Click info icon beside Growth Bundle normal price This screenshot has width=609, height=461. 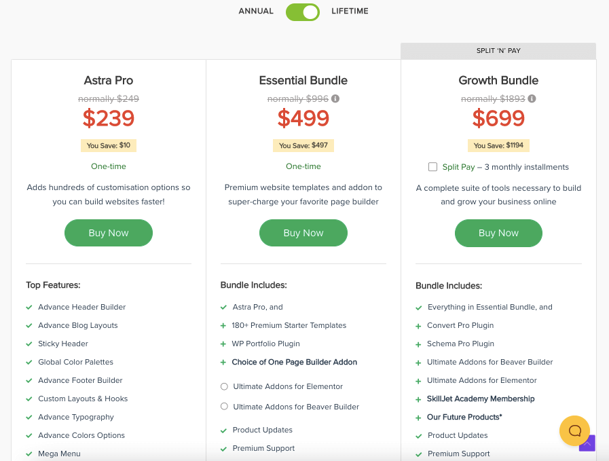(x=532, y=99)
